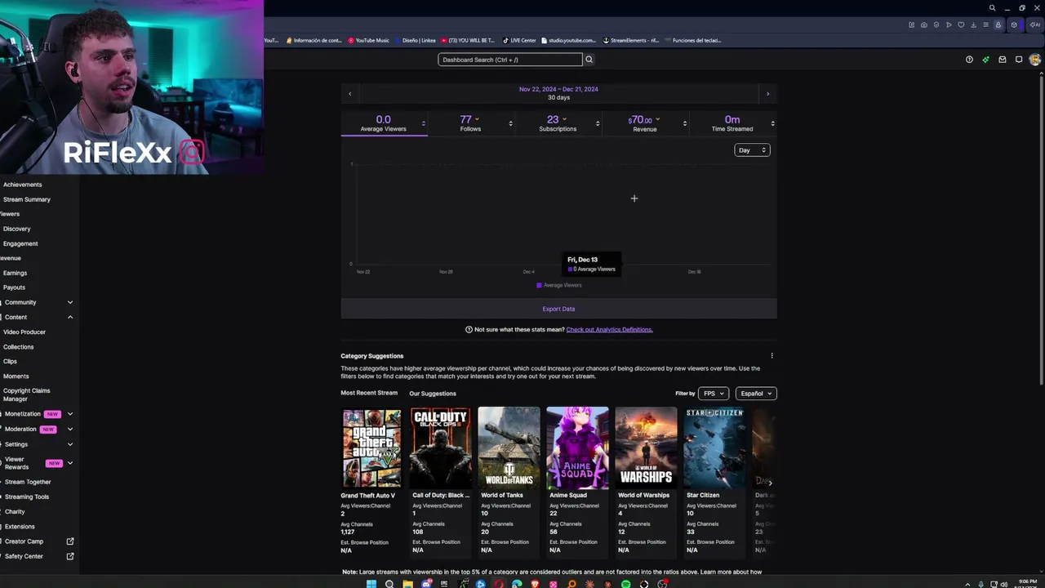The image size is (1045, 588).
Task: Show more category suggestions with the carousel arrow
Action: click(x=770, y=483)
